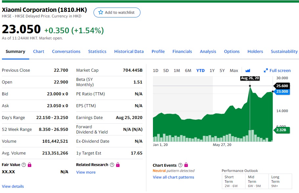The image size is (299, 193).
Task: Open the chart in Full screen
Action: point(277,70)
